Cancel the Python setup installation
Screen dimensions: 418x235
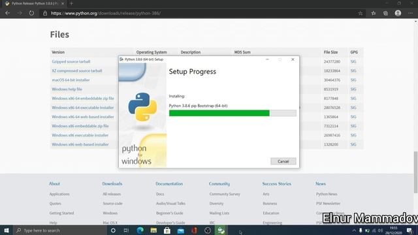click(283, 161)
